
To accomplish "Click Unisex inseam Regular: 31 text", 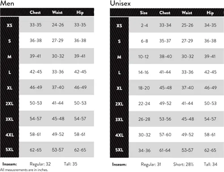I will [151, 164].
